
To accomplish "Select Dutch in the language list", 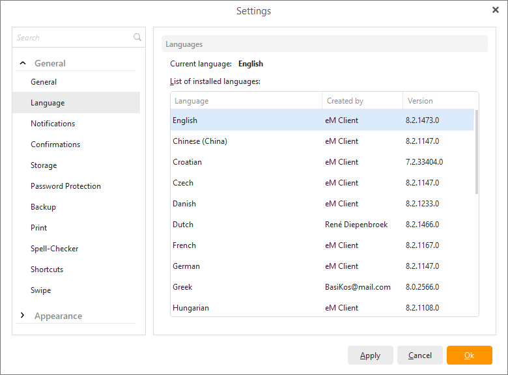I will 183,225.
